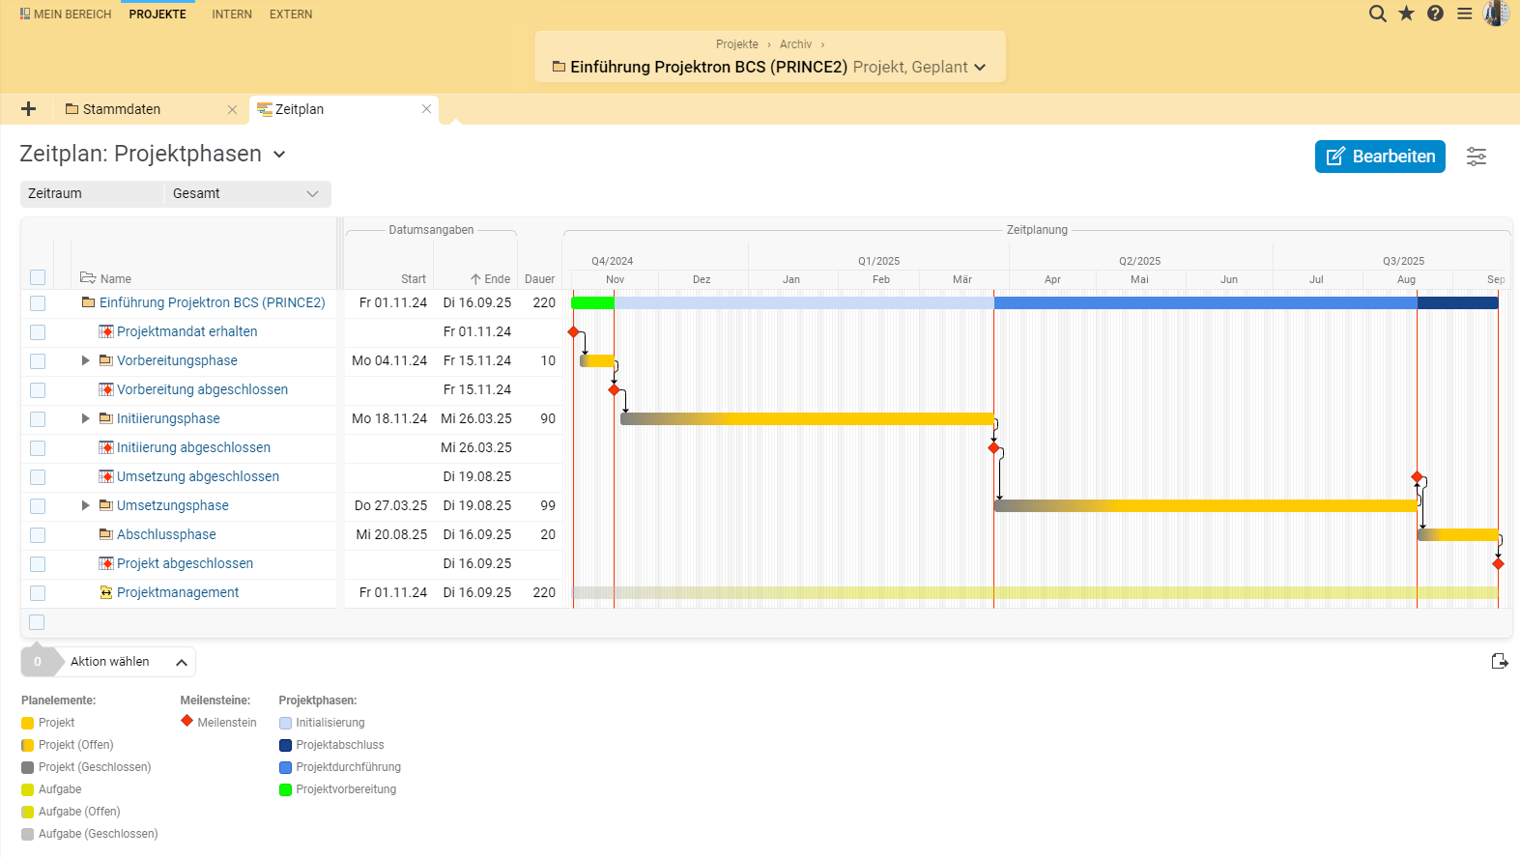Click the Umsetzungsphase gantt bar

(1206, 505)
